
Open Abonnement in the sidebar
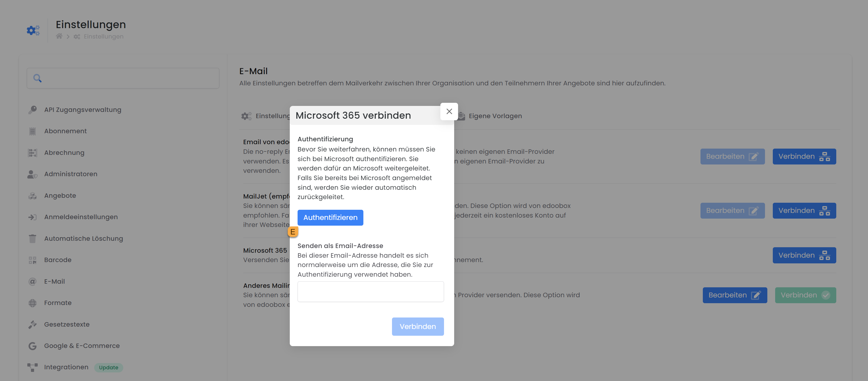pyautogui.click(x=65, y=131)
